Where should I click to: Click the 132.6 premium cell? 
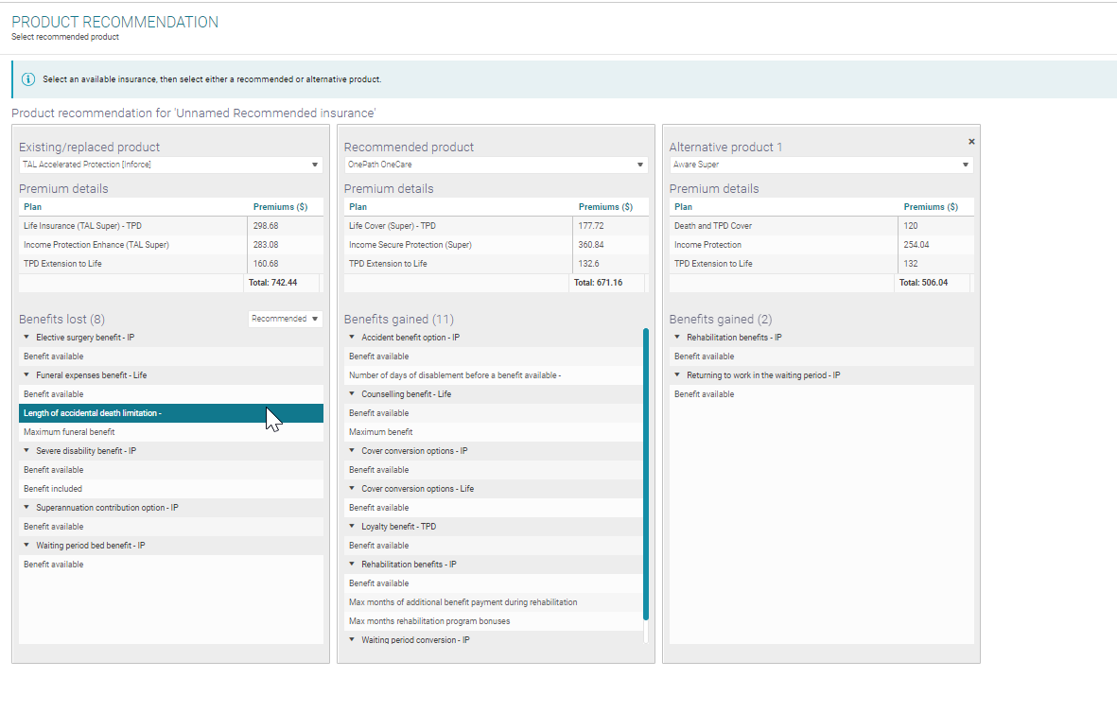pyautogui.click(x=610, y=264)
